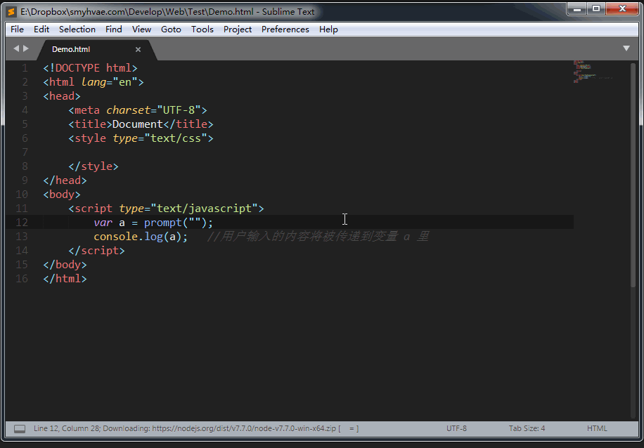Viewport: 644px width, 448px height.
Task: Open the File menu
Action: (18, 29)
